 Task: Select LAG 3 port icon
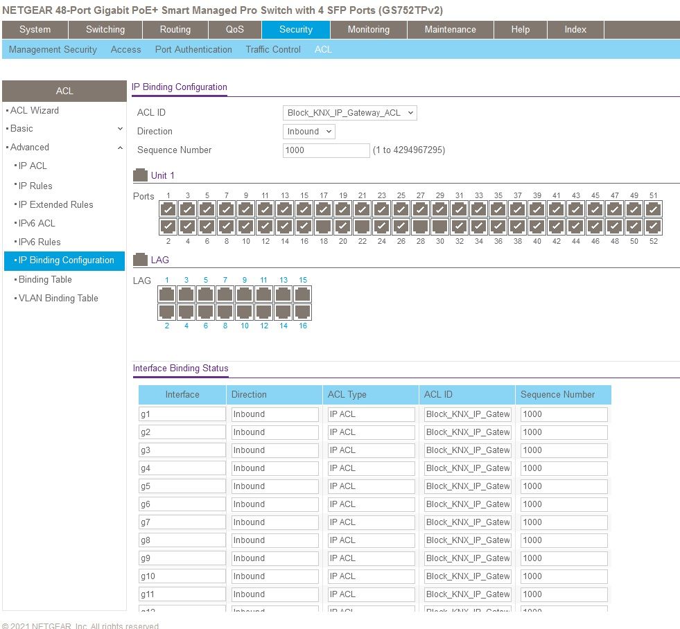(186, 294)
